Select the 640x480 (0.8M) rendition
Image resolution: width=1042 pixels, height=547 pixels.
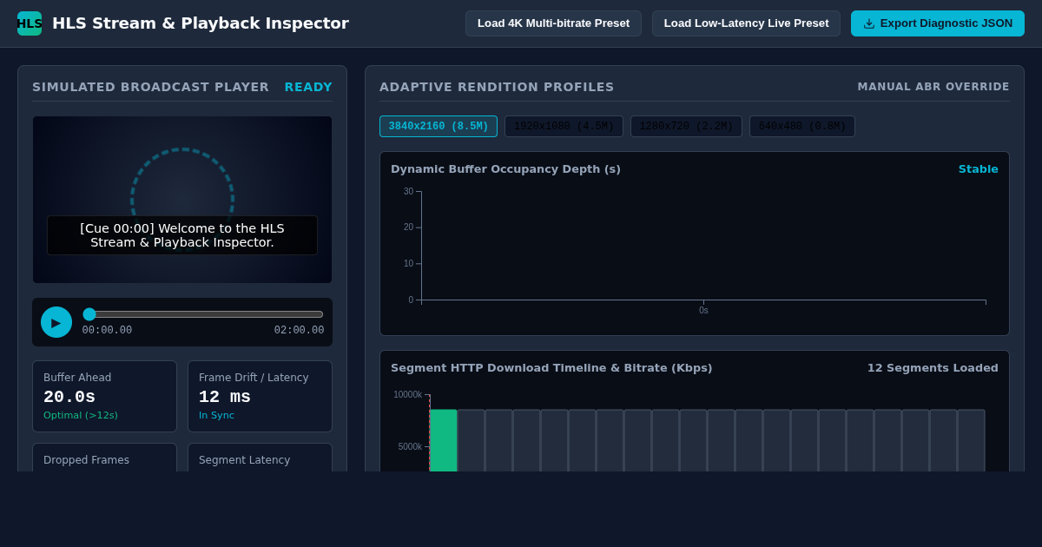802,127
